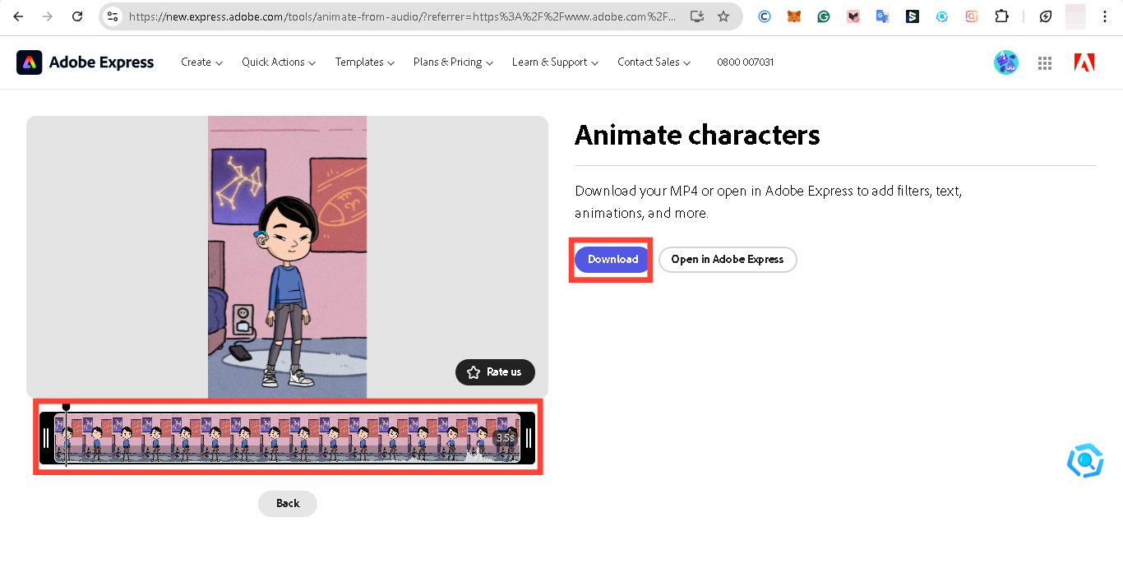Open the Grammarly extension icon
Image resolution: width=1123 pixels, height=563 pixels.
824,16
